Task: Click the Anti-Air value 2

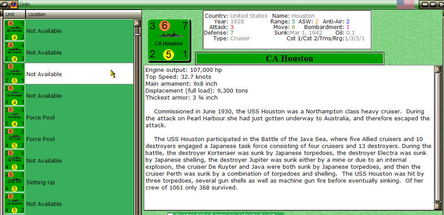Action: pos(348,22)
